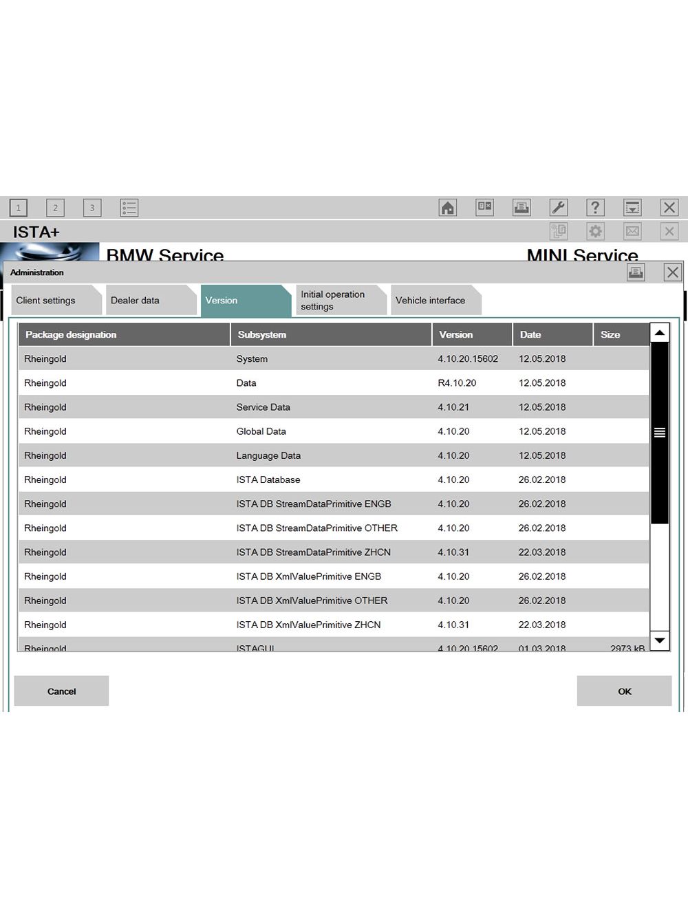This screenshot has height=908, width=688.
Task: Select the Language Data row
Action: click(x=334, y=455)
